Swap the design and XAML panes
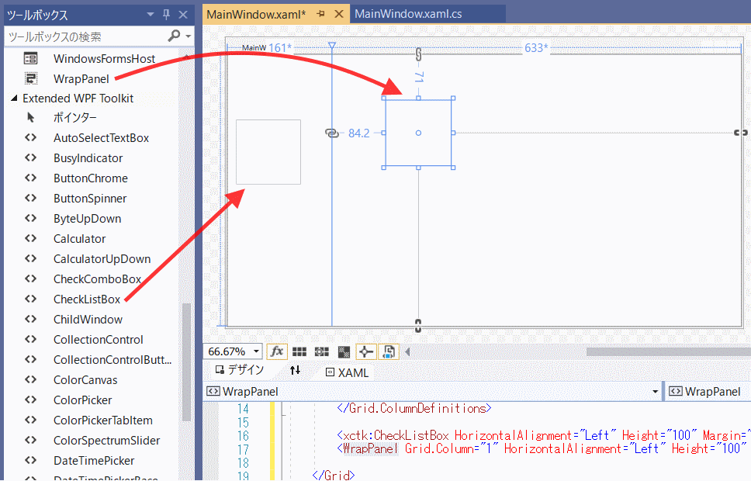 click(x=295, y=370)
